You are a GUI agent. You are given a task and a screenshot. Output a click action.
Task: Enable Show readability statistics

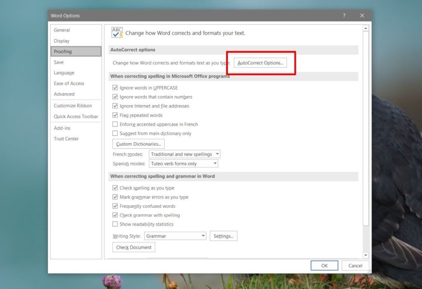click(x=115, y=224)
